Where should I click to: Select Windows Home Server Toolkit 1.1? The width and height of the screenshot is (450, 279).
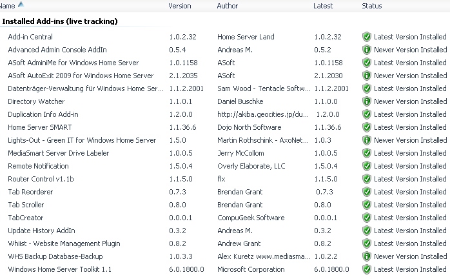(x=59, y=269)
